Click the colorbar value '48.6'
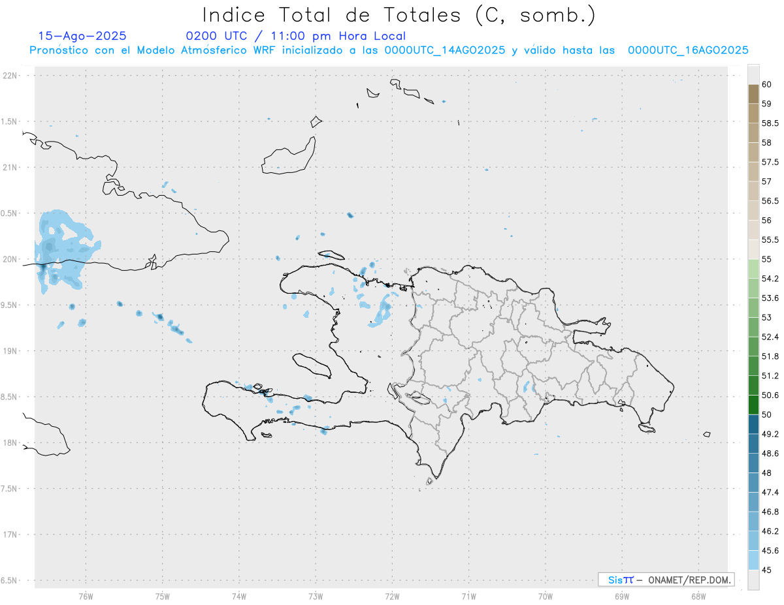This screenshot has height=605, width=784. (x=770, y=454)
